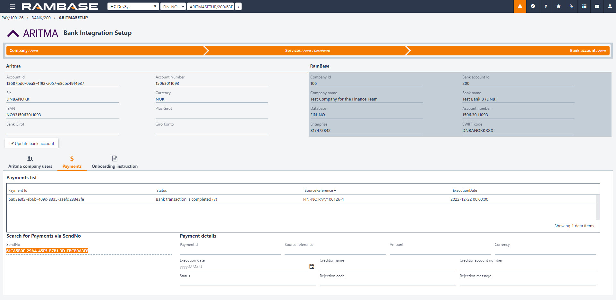The image size is (616, 300).
Task: Click the Creditor account number field
Action: tap(527, 266)
